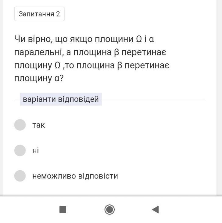222x223 pixels.
Task: Click the 'Запитання 2' badge
Action: coord(39,14)
